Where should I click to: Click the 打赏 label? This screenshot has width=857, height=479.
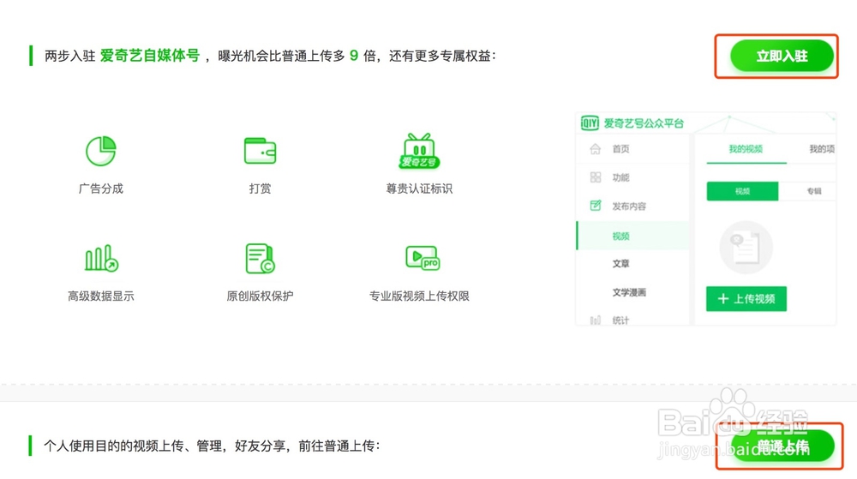pyautogui.click(x=260, y=189)
